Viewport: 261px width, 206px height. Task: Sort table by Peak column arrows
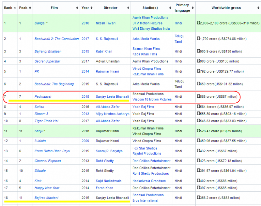[30, 7]
